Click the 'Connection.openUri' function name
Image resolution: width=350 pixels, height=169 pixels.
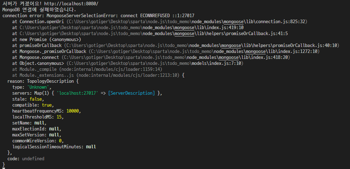pos(42,22)
